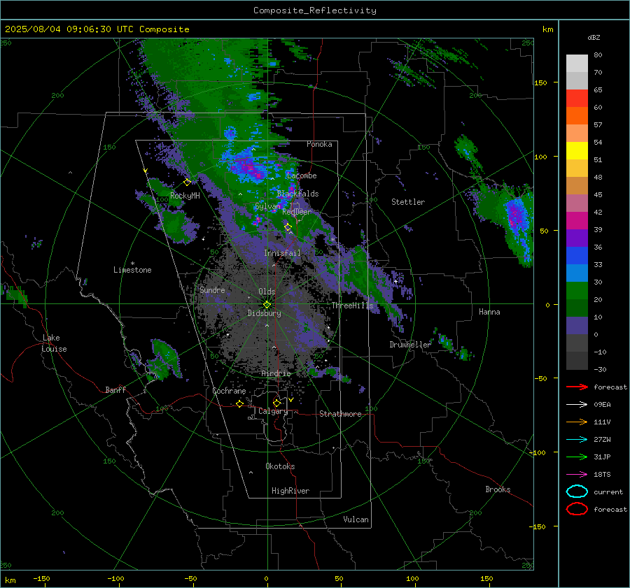The image size is (630, 588).
Task: Click the Hanna label
Action: (x=489, y=312)
